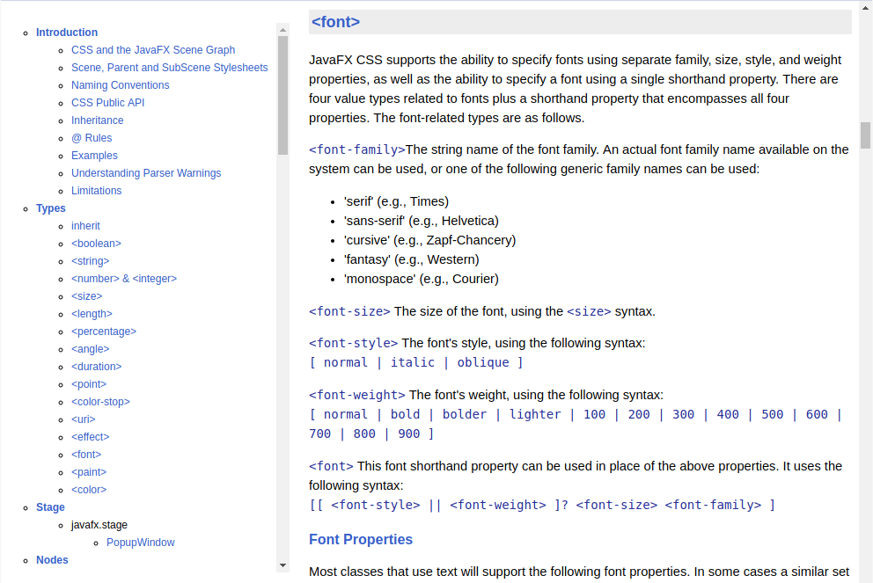The height and width of the screenshot is (583, 873).
Task: Open the Examples section
Action: (94, 156)
